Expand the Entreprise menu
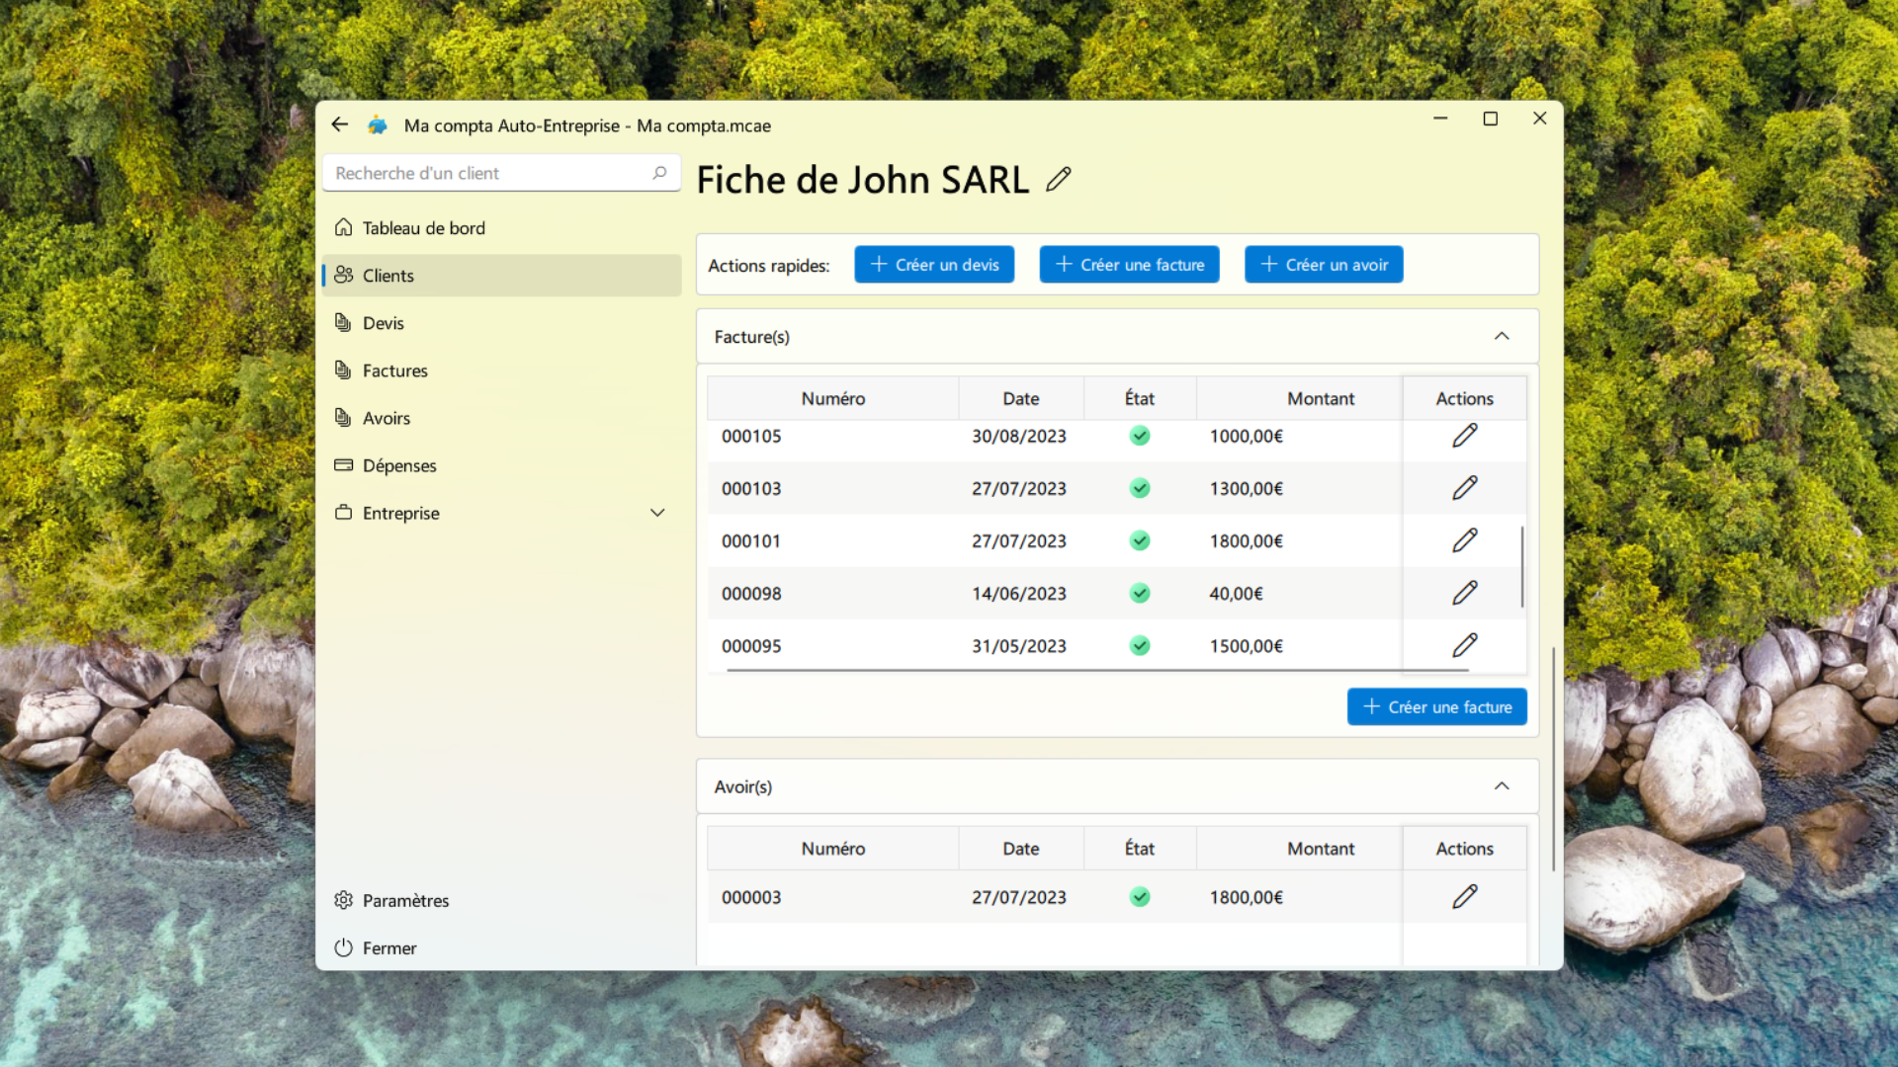Viewport: 1898px width, 1067px height. (x=657, y=513)
